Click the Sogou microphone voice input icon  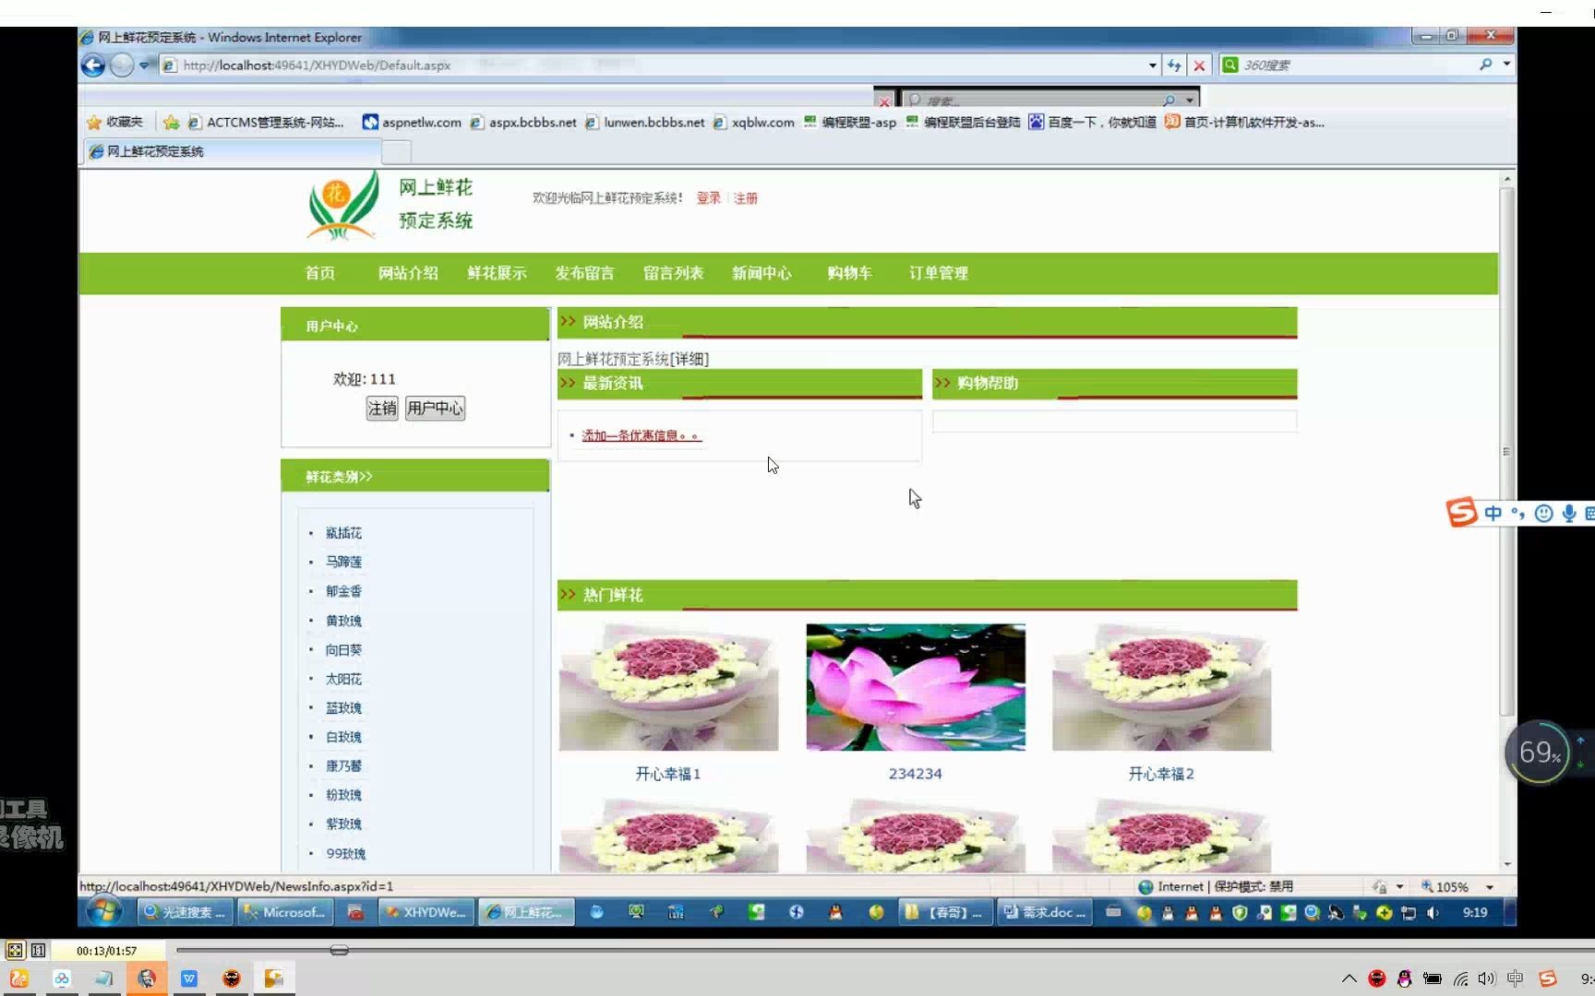click(x=1568, y=513)
